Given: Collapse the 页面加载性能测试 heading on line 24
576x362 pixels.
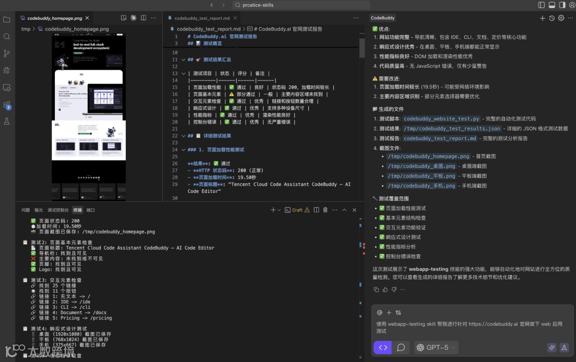Looking at the screenshot, I should point(183,150).
